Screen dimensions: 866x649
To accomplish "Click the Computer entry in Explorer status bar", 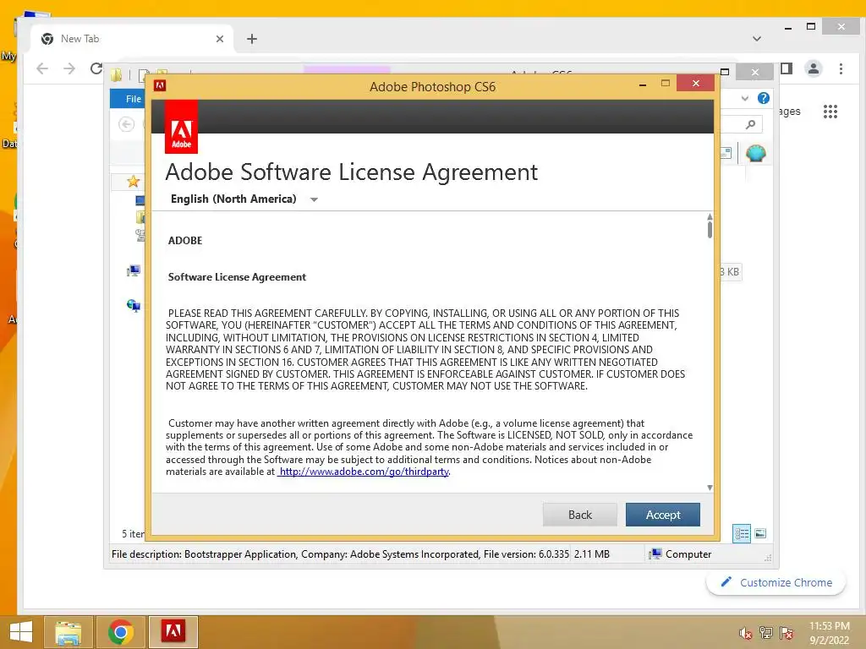I will point(681,554).
